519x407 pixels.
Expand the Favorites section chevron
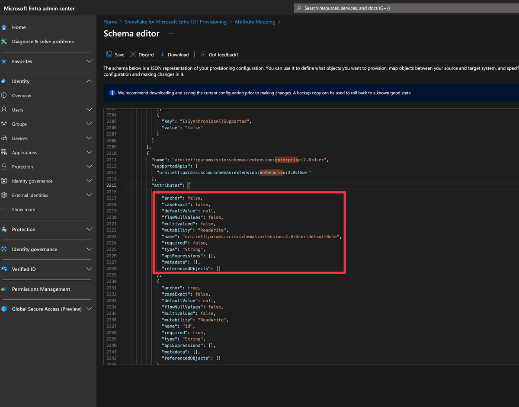(x=89, y=61)
